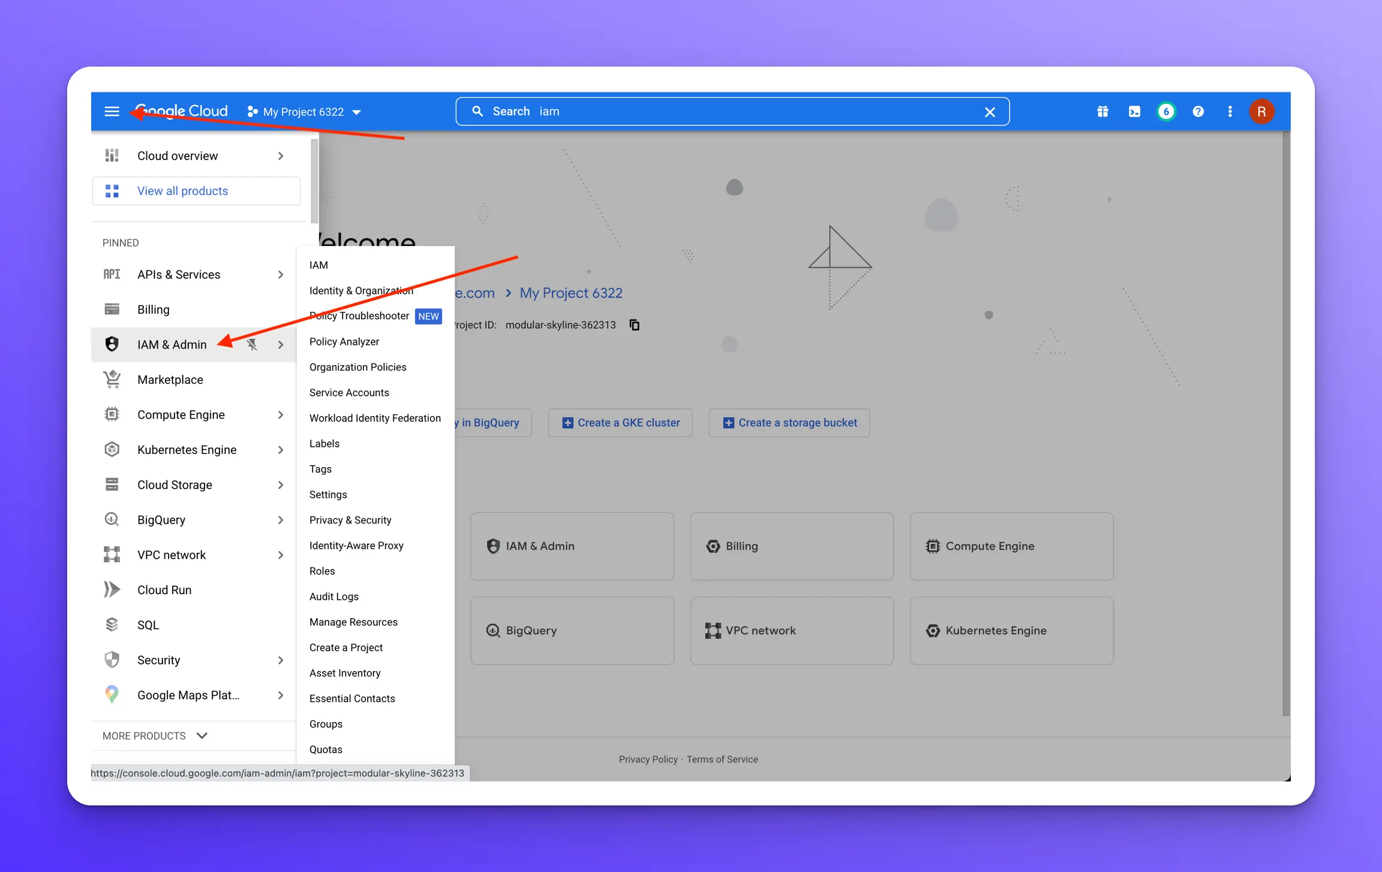1382x872 pixels.
Task: Click the Cloud Run icon
Action: [x=113, y=590]
